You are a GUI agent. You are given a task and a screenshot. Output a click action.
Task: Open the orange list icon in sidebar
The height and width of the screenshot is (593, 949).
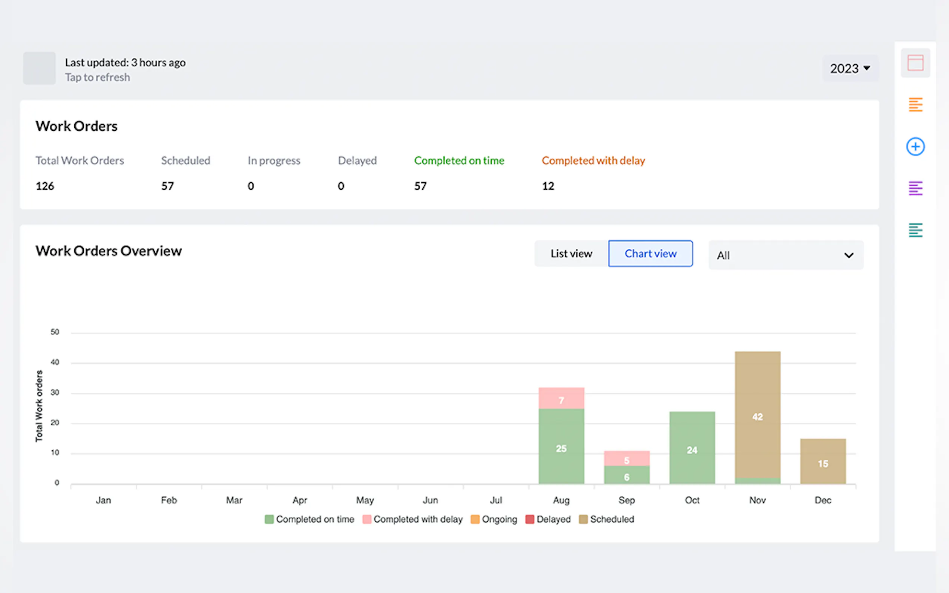pos(915,105)
